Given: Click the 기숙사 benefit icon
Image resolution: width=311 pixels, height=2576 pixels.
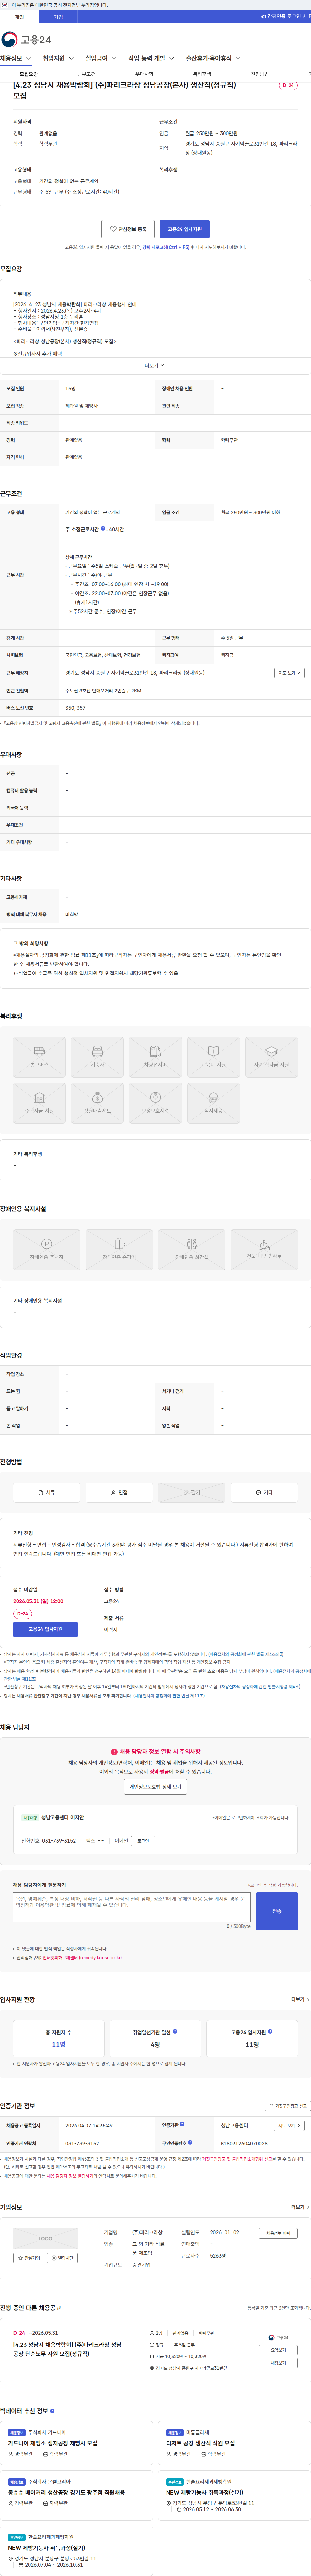Looking at the screenshot, I should click(x=97, y=1057).
